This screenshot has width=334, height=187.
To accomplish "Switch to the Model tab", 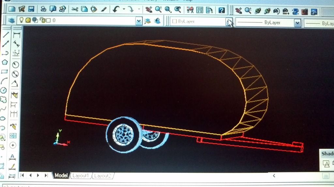I will coord(61,175).
